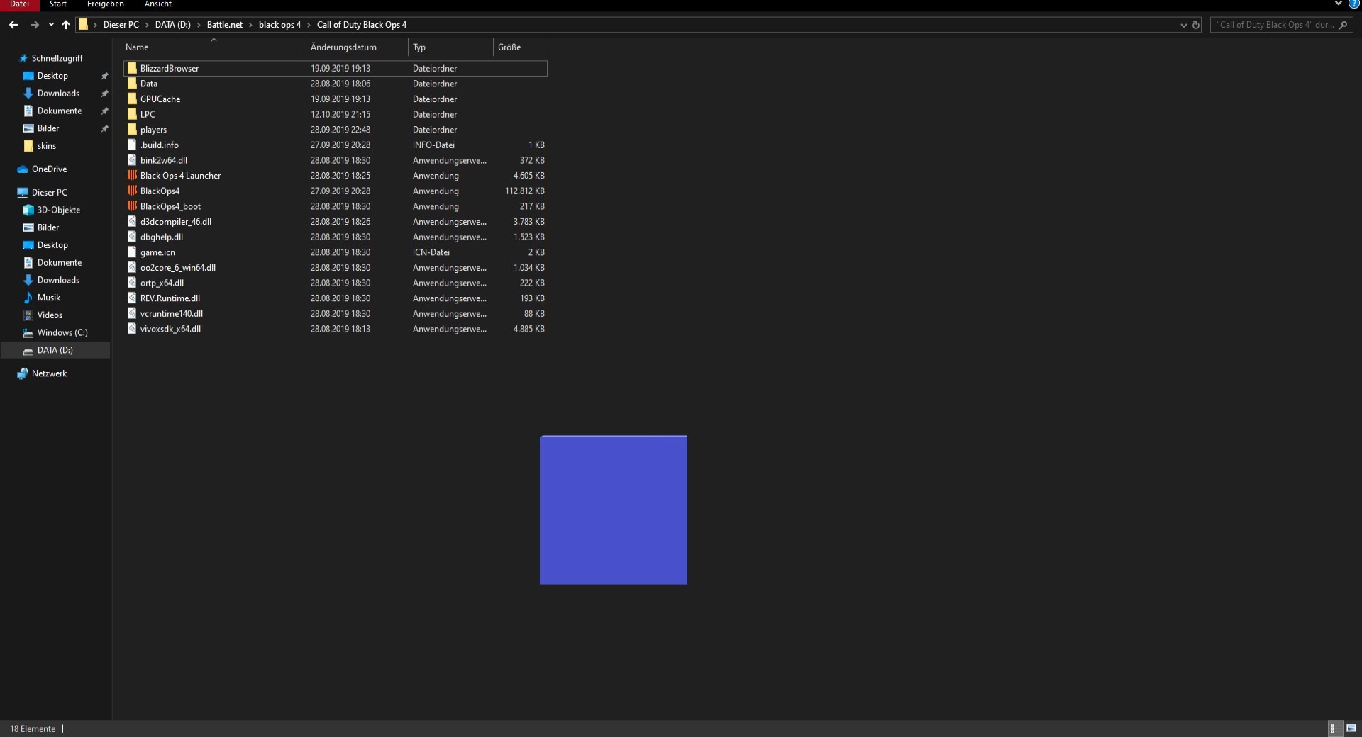The height and width of the screenshot is (737, 1362).
Task: Open Videos in navigation pane
Action: [x=50, y=315]
